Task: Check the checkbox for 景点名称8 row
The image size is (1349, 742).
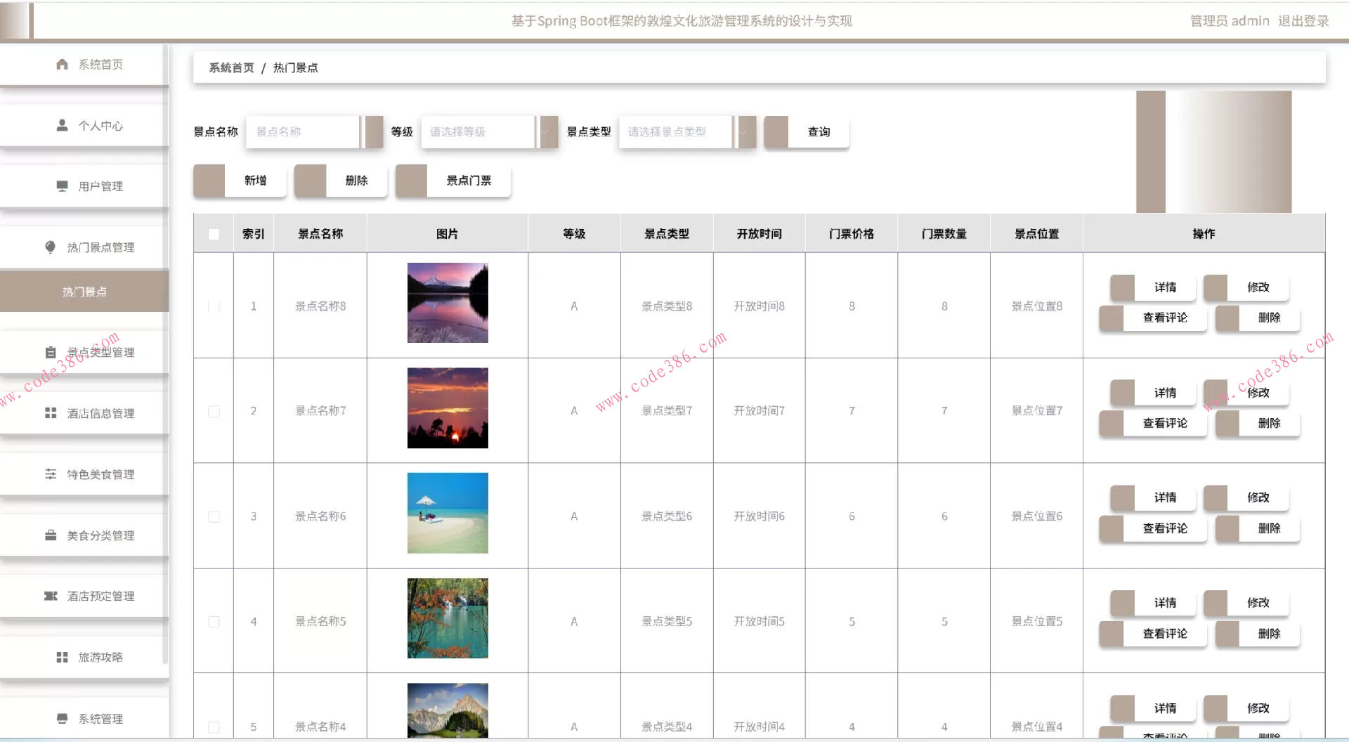Action: pyautogui.click(x=214, y=306)
